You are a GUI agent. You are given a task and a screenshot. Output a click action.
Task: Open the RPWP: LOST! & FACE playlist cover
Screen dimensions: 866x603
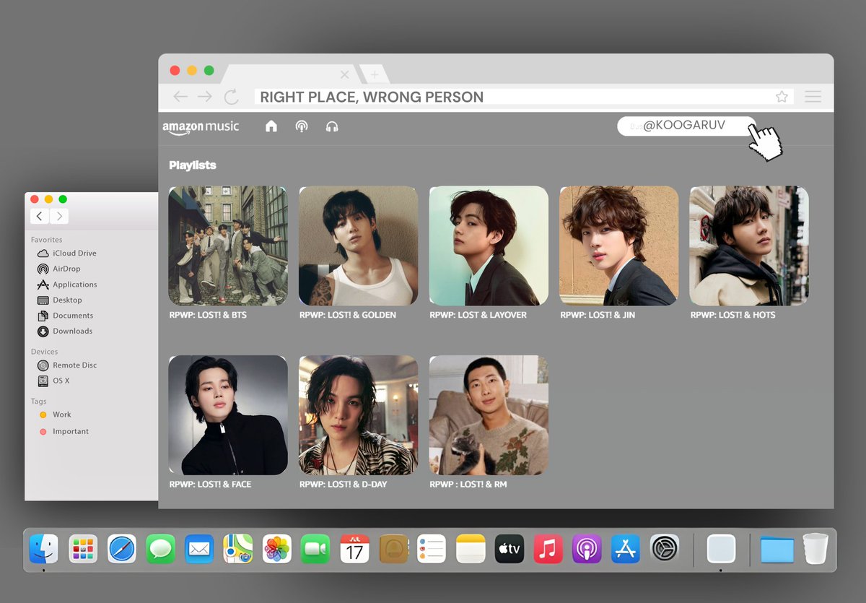click(x=228, y=415)
